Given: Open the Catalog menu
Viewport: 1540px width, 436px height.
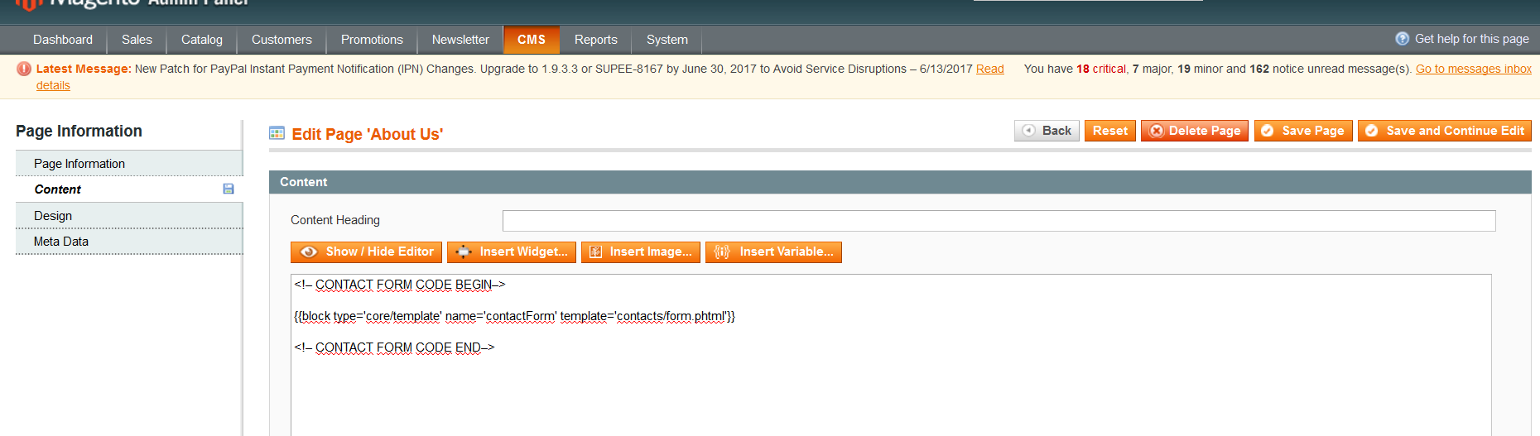Looking at the screenshot, I should click(x=202, y=40).
